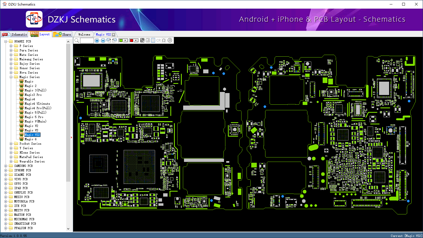Switch to the Schematic tab
The width and height of the screenshot is (423, 238).
click(x=14, y=34)
